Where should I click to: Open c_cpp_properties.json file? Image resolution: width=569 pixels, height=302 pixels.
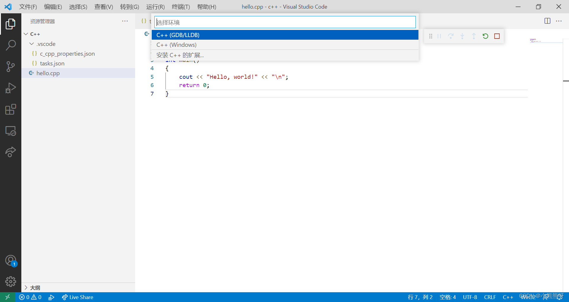(78, 54)
